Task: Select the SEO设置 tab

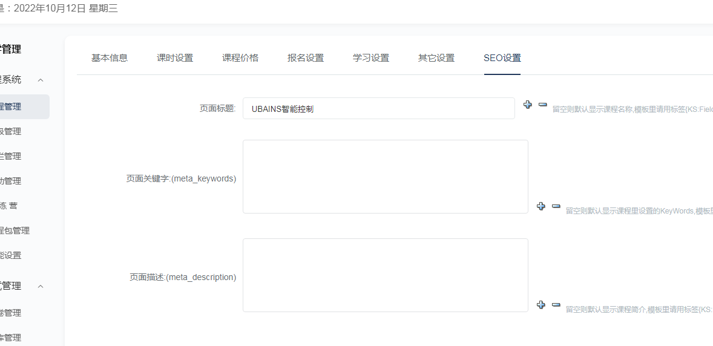Action: [x=502, y=58]
